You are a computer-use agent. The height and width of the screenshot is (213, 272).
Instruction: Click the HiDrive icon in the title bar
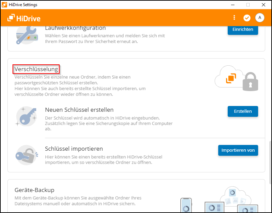click(x=4, y=4)
